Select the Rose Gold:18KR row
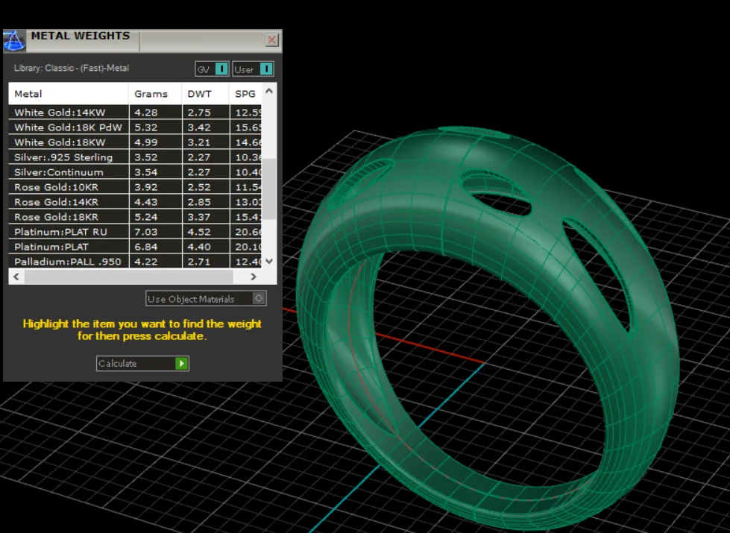 (x=135, y=216)
